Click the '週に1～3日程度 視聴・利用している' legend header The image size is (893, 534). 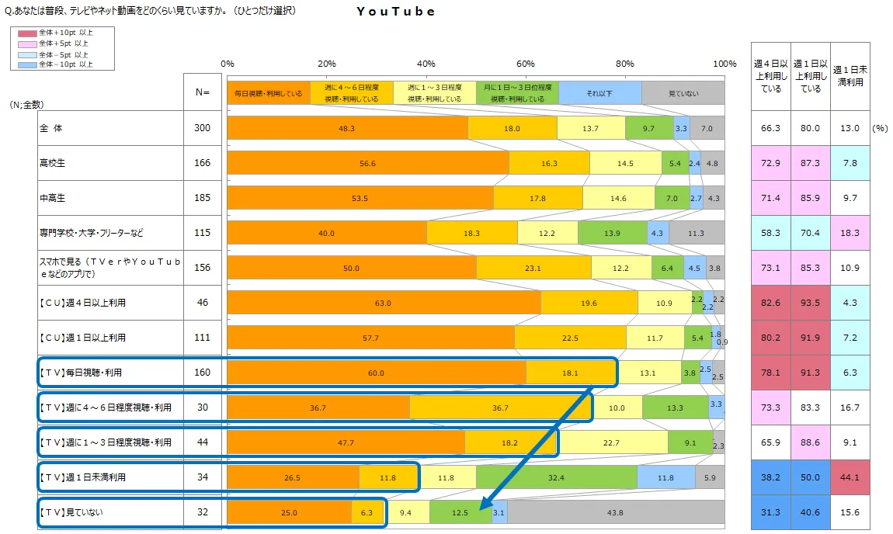[x=435, y=93]
